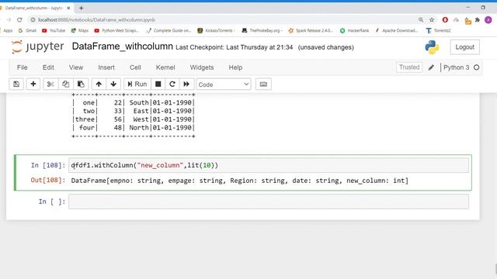Open the Help menu
Screen dimensions: 497x279
pyautogui.click(x=235, y=67)
